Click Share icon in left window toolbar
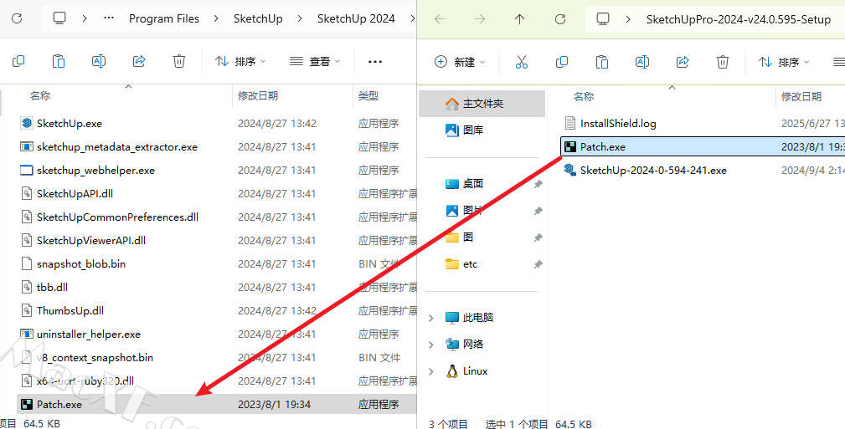Image resolution: width=845 pixels, height=429 pixels. (x=139, y=61)
